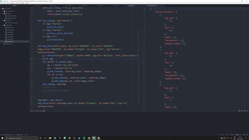Image resolution: width=249 pixels, height=140 pixels.
Task: Click the vertical scrollbar of the Python editor
Action: (x=139, y=67)
